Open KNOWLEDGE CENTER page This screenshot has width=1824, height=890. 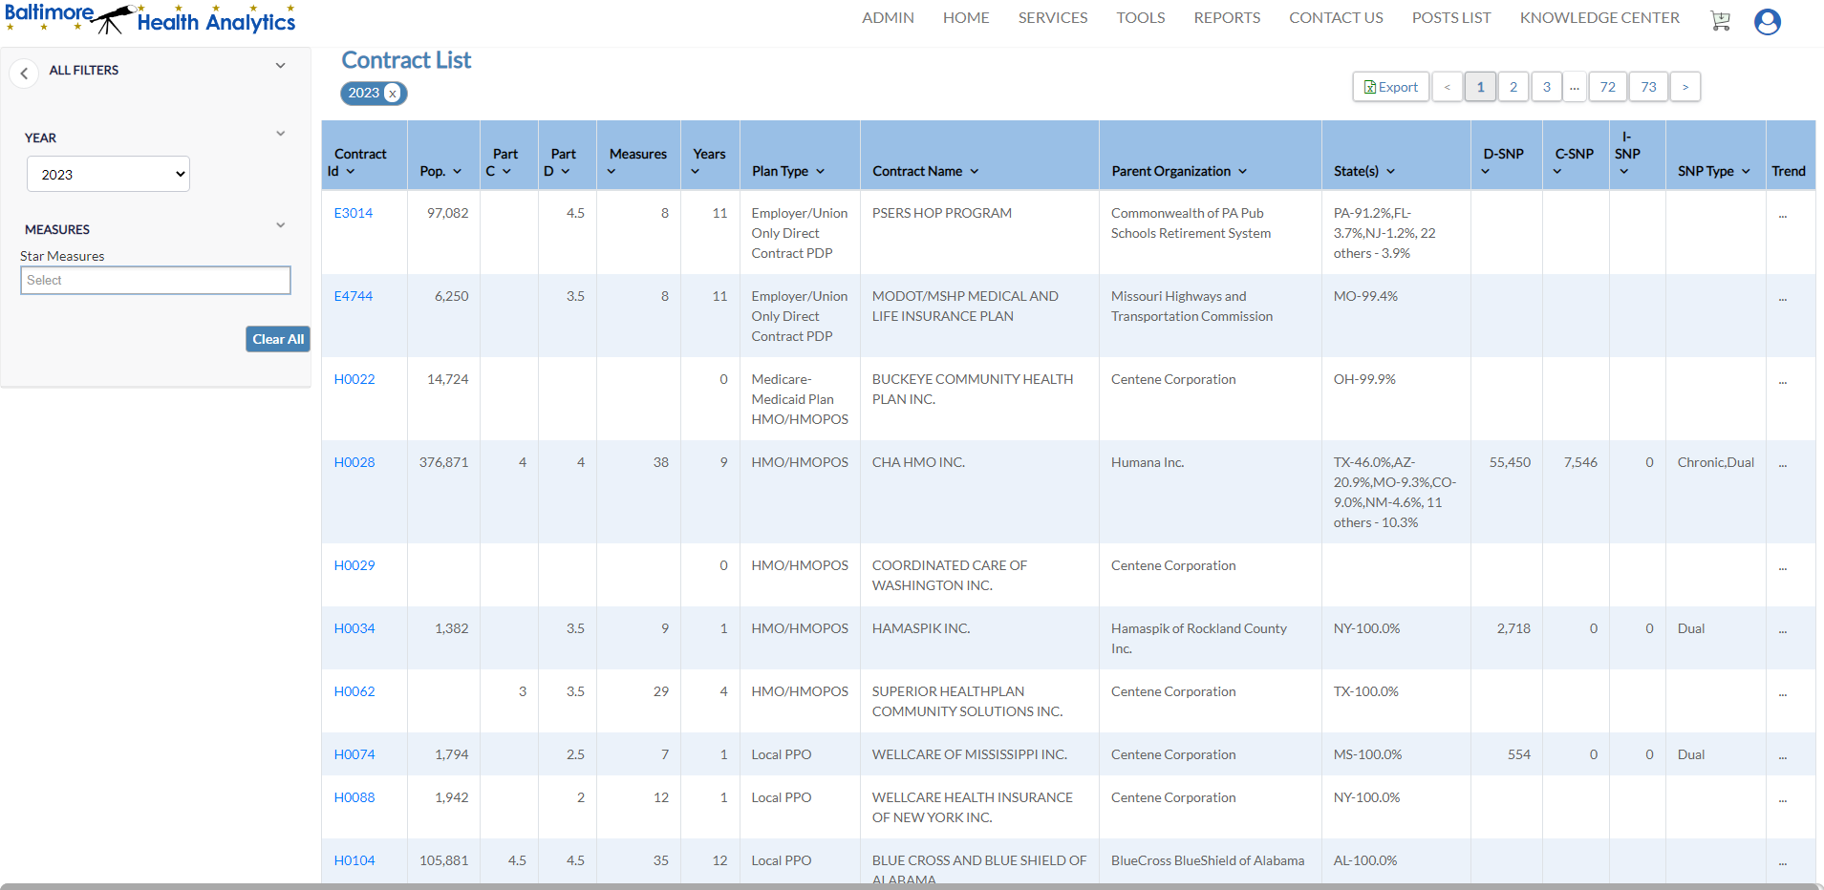(1599, 18)
